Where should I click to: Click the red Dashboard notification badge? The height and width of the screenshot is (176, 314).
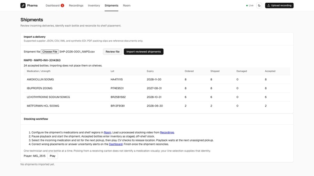click(x=62, y=5)
